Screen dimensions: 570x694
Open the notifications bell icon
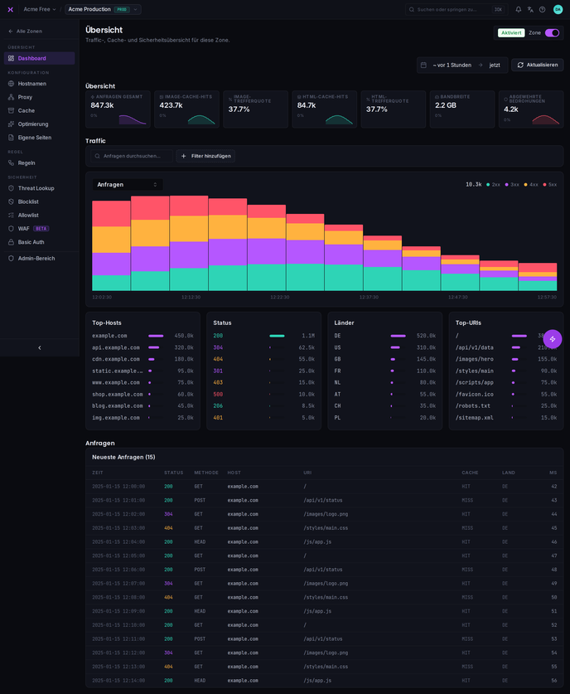click(x=519, y=9)
